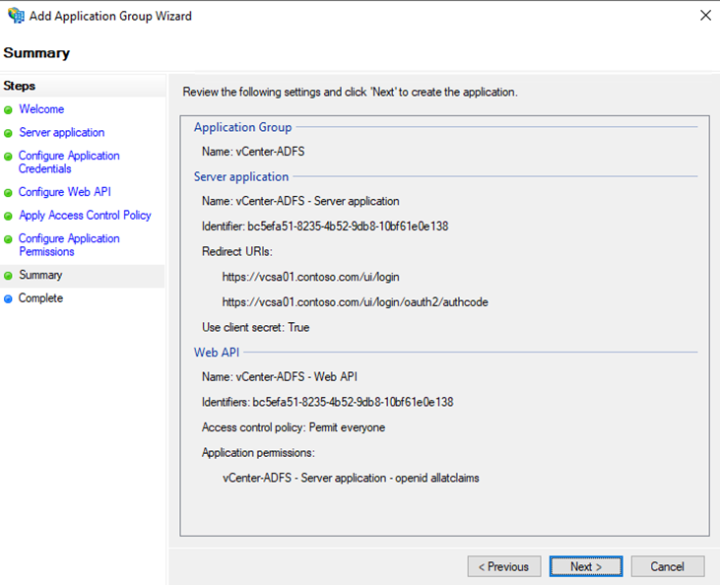720x585 pixels.
Task: Click 'Use client secret: True' line
Action: [256, 327]
